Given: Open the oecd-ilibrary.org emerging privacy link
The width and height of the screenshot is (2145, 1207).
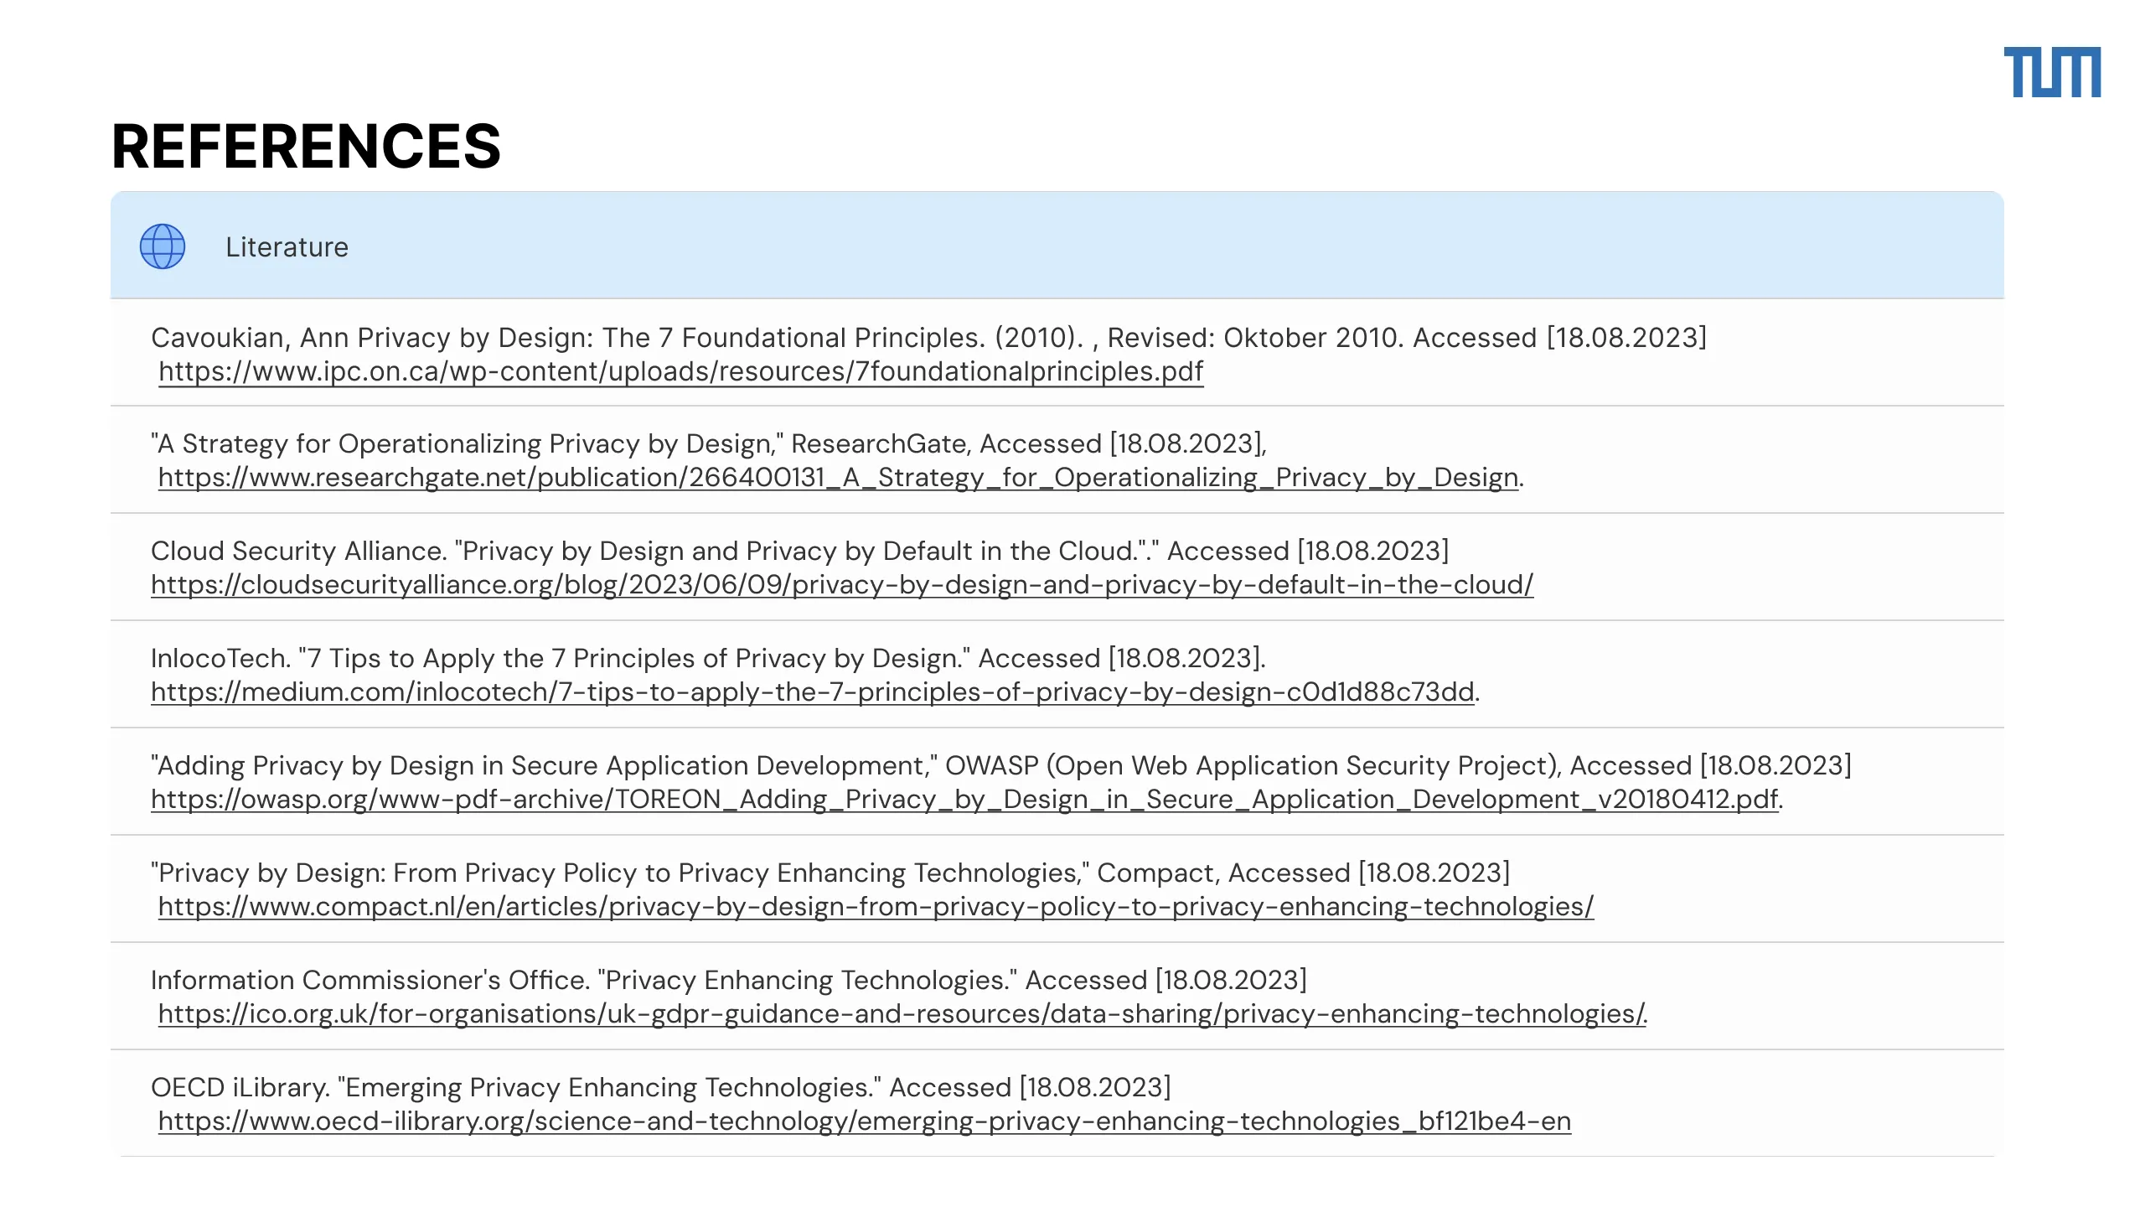Looking at the screenshot, I should click(865, 1121).
